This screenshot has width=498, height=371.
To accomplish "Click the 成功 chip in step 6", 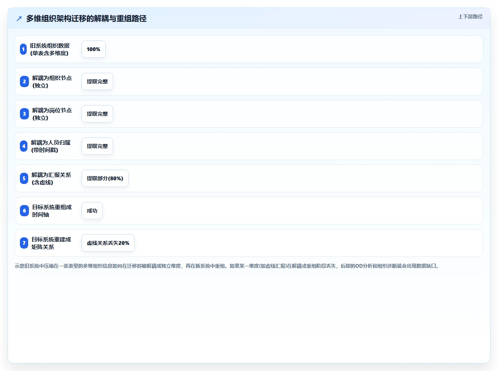I will [x=92, y=211].
